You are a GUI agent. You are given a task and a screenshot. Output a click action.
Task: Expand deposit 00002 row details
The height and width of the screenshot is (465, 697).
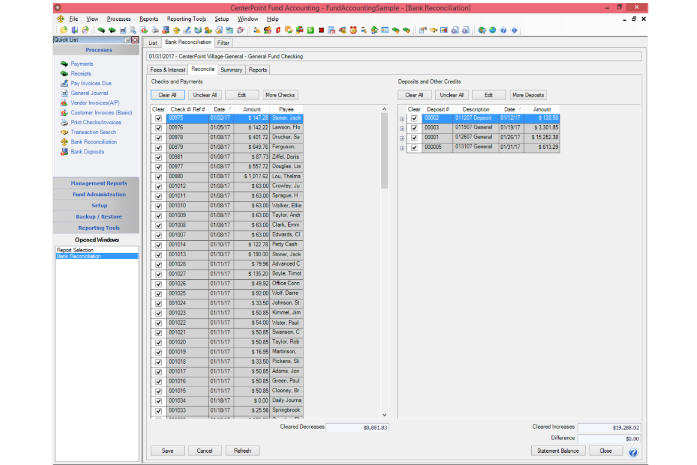(402, 119)
